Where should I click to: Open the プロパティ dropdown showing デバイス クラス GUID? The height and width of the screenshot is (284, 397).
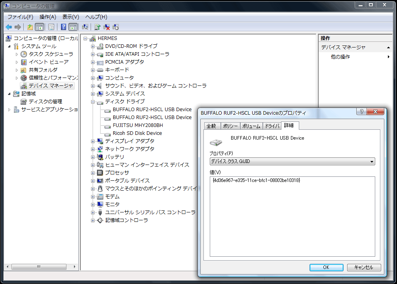[292, 161]
